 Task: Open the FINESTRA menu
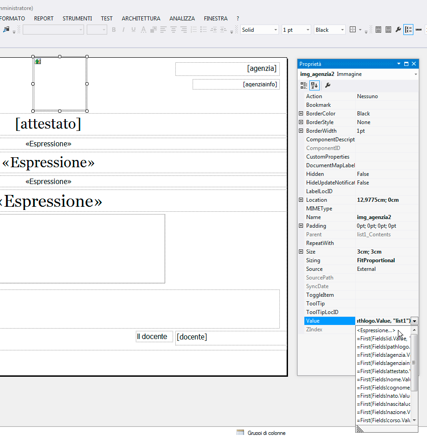pos(216,19)
